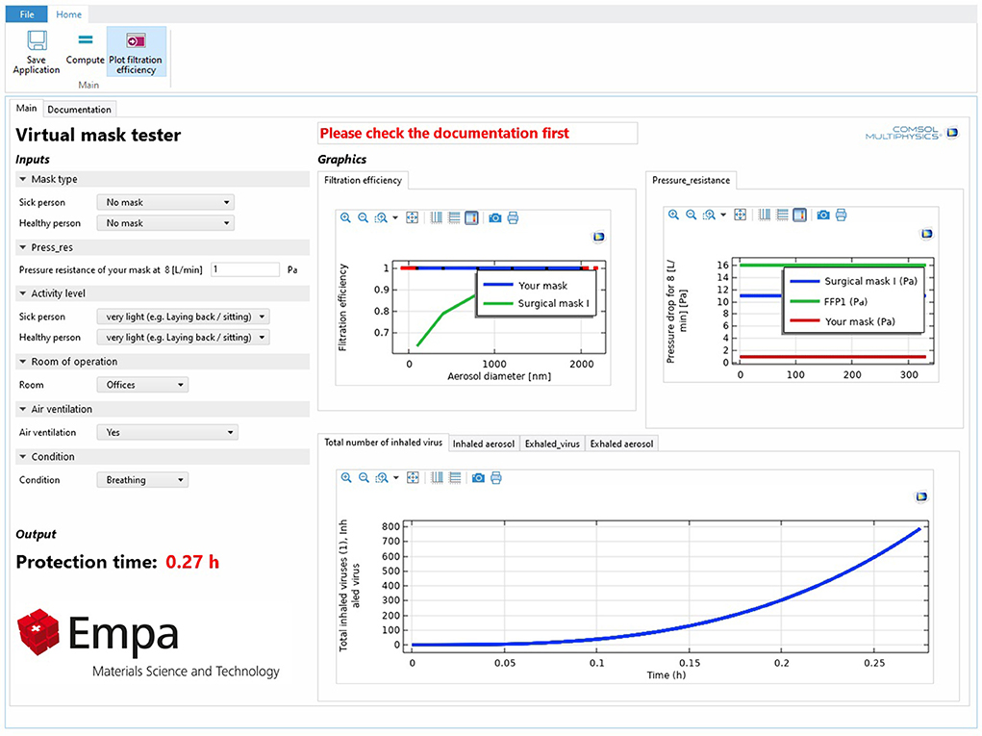Open the Condition dropdown showing Breathing
The height and width of the screenshot is (736, 982).
142,480
